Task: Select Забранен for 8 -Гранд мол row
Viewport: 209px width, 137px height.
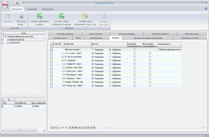Action: point(110,86)
